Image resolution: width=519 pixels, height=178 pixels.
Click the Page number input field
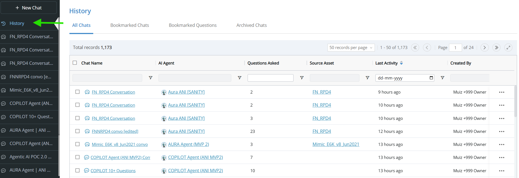click(x=455, y=48)
